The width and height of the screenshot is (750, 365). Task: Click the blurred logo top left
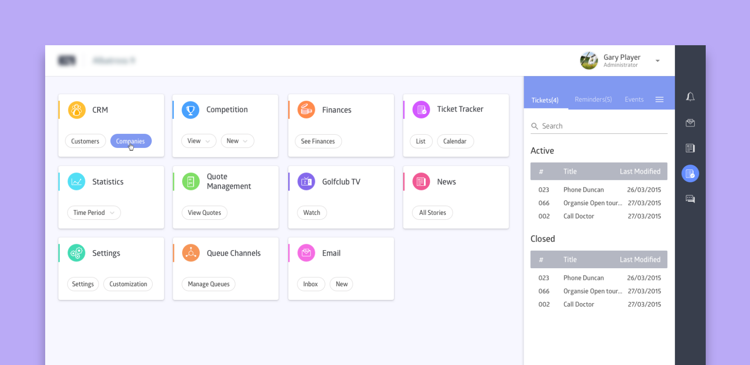pos(67,60)
